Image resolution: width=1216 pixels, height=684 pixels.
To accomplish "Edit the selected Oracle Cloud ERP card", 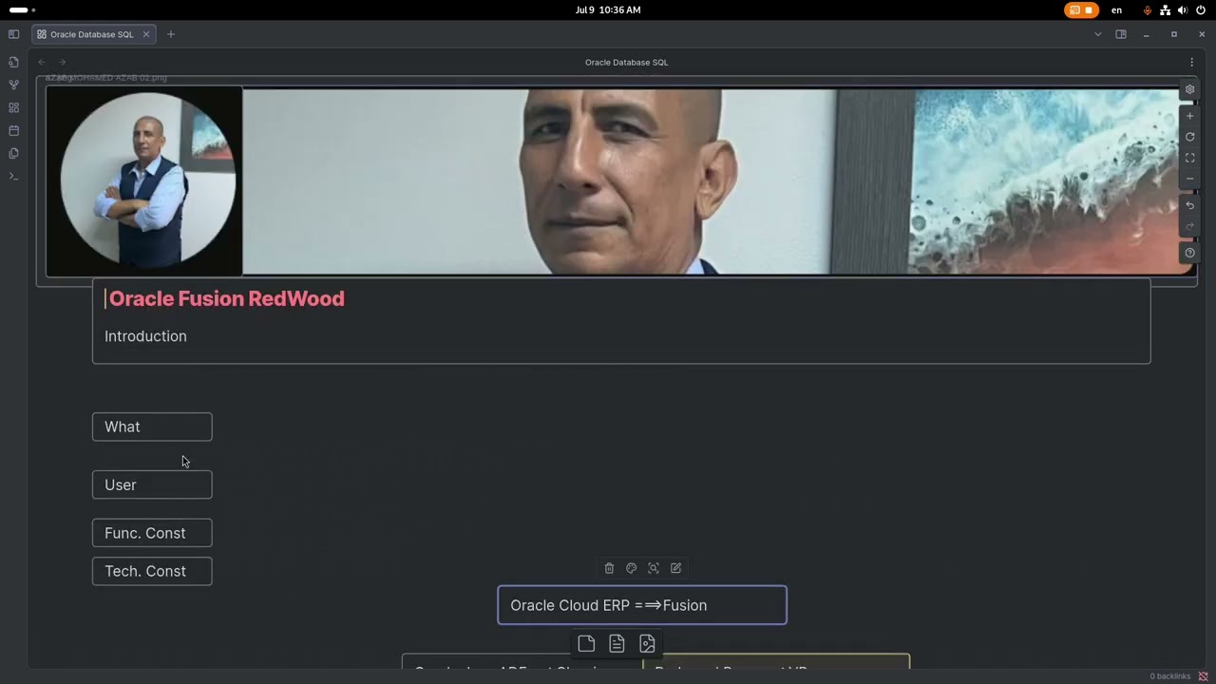I will [675, 568].
